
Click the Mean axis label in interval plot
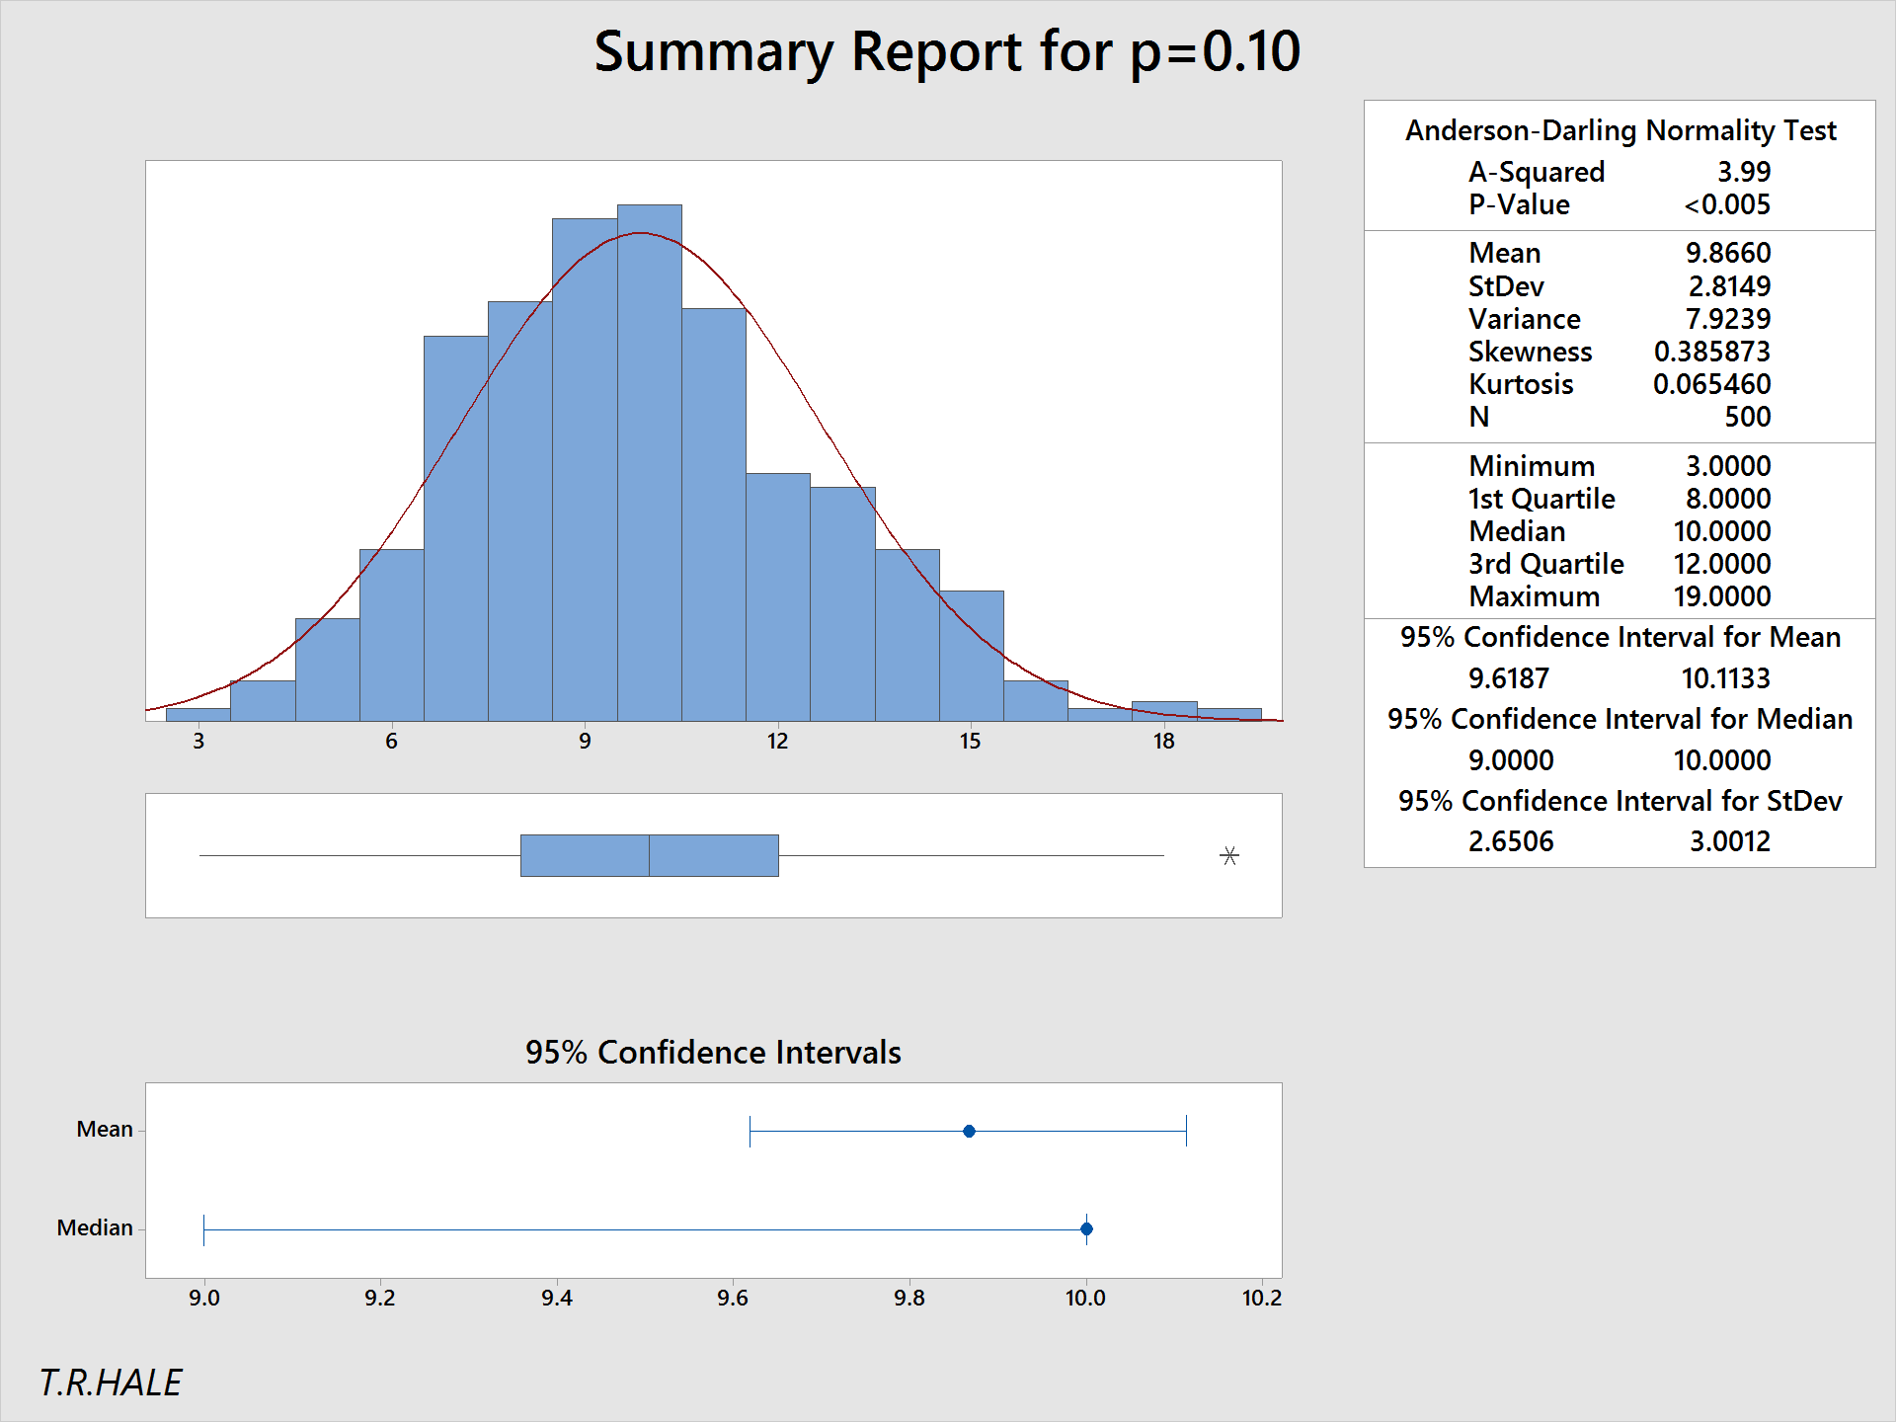[x=104, y=1129]
